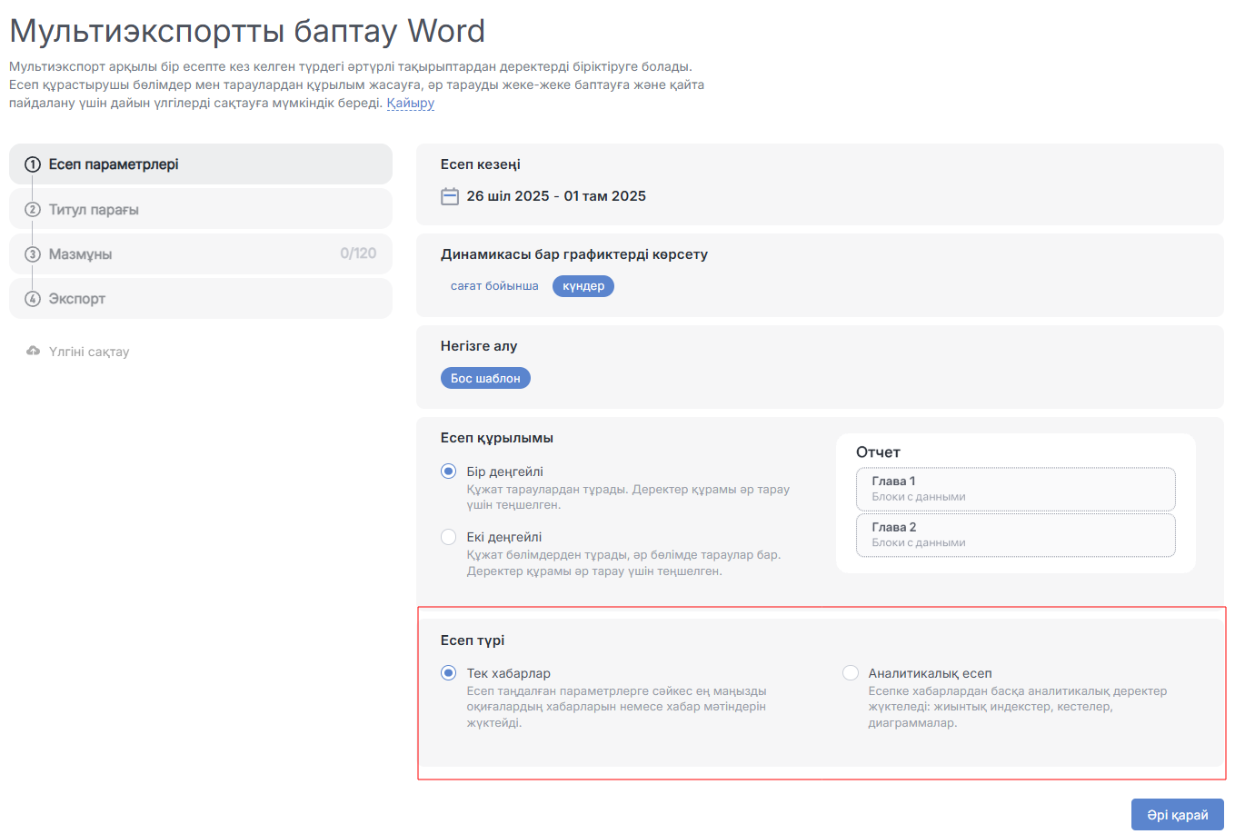Click step 4 circle icon

tap(33, 299)
